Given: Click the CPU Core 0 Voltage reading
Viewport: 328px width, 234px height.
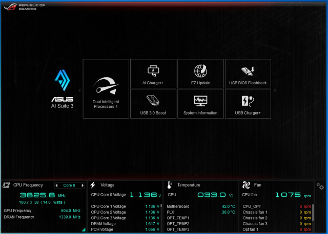Looking at the screenshot, I should click(x=126, y=195).
